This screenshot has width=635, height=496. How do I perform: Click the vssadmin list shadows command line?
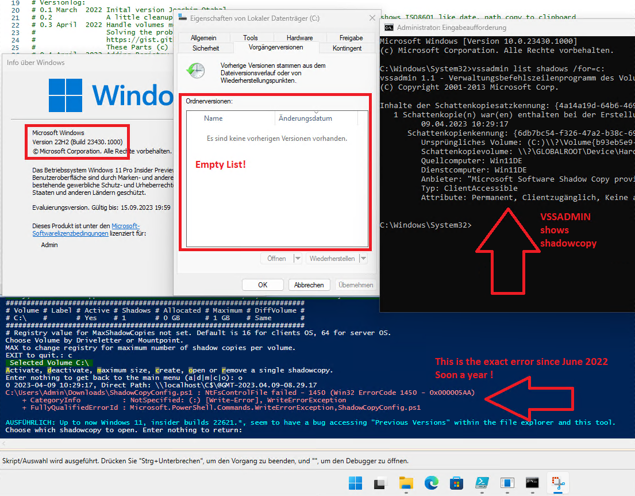point(492,68)
